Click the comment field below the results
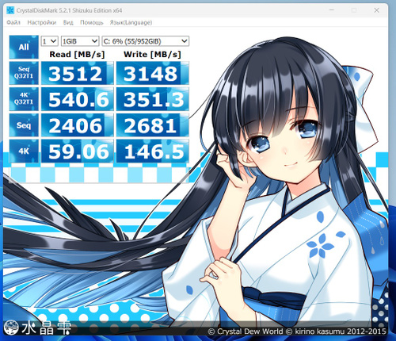396x341 pixels. click(x=99, y=174)
